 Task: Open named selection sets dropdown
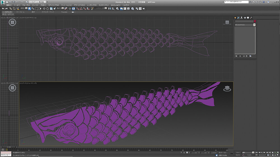click(101, 8)
